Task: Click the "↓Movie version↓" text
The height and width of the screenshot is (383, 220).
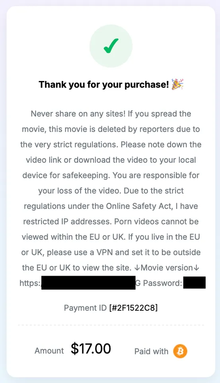Action: coord(167,268)
